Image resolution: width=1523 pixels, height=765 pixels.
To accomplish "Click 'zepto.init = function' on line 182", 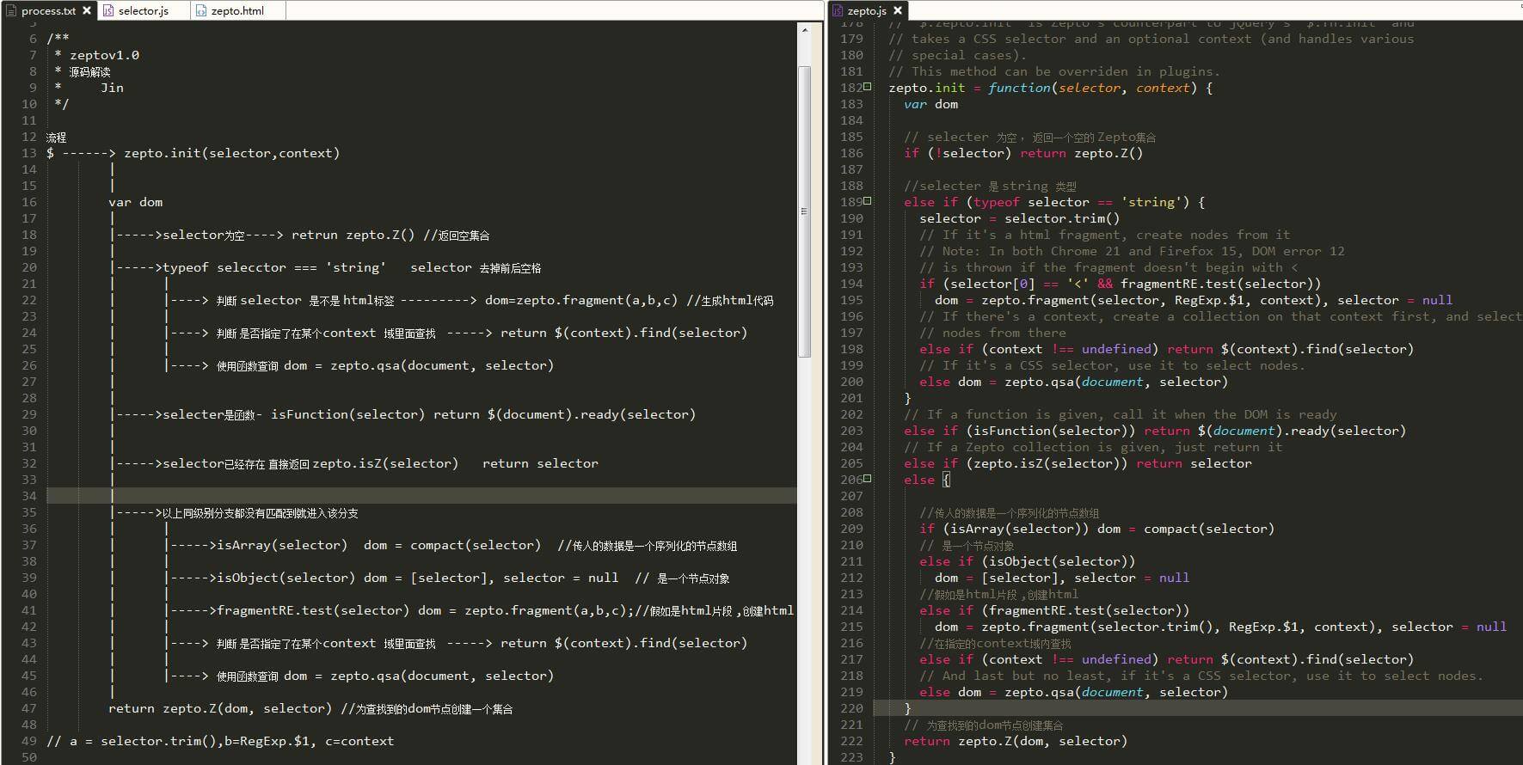I will pos(970,88).
